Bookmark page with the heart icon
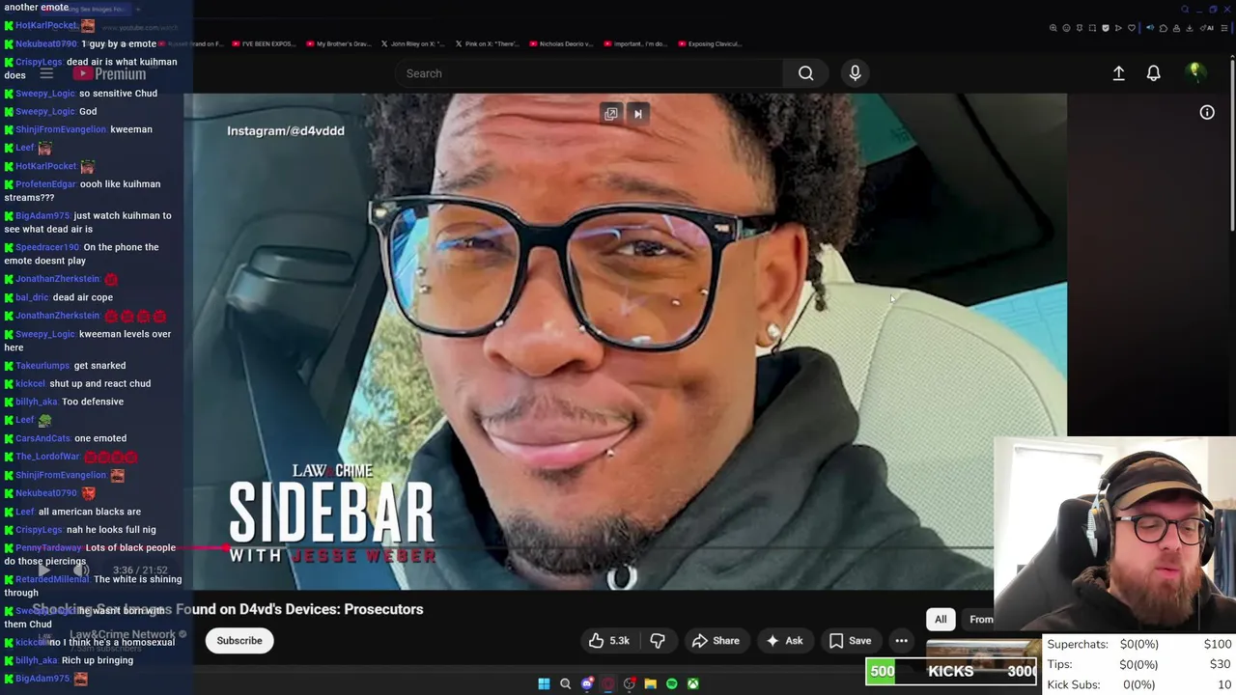The image size is (1236, 695). (1132, 28)
